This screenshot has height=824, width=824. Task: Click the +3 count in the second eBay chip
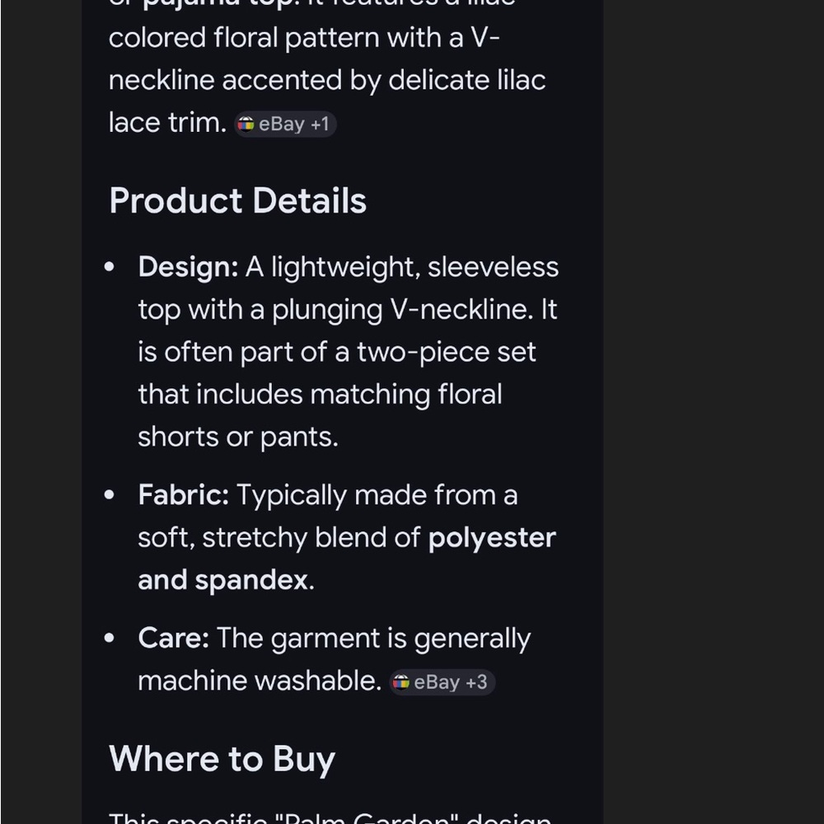pos(476,682)
